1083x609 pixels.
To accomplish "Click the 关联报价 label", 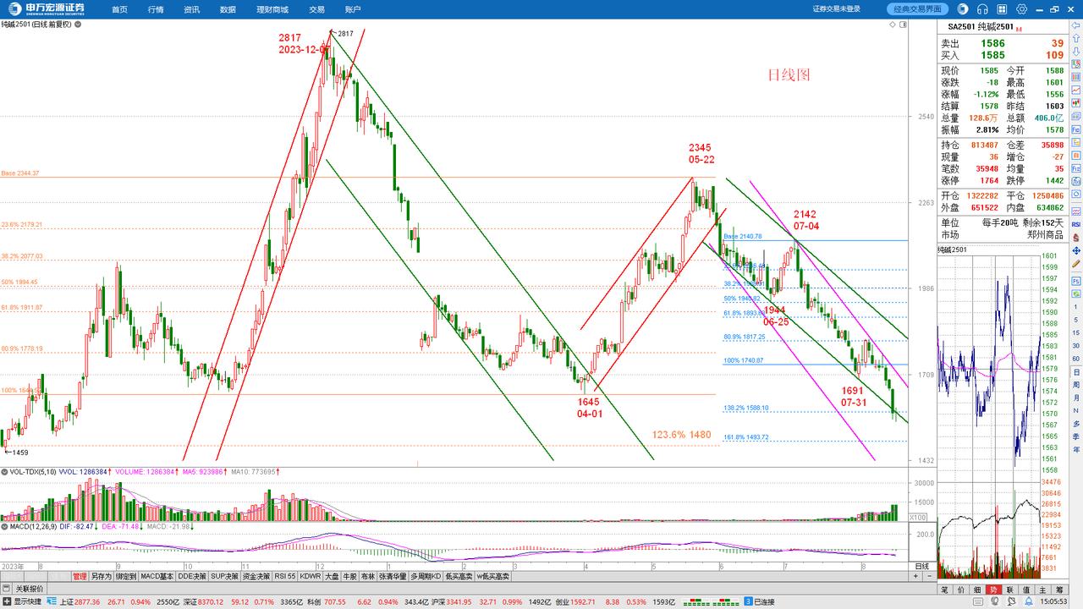I will pyautogui.click(x=29, y=589).
